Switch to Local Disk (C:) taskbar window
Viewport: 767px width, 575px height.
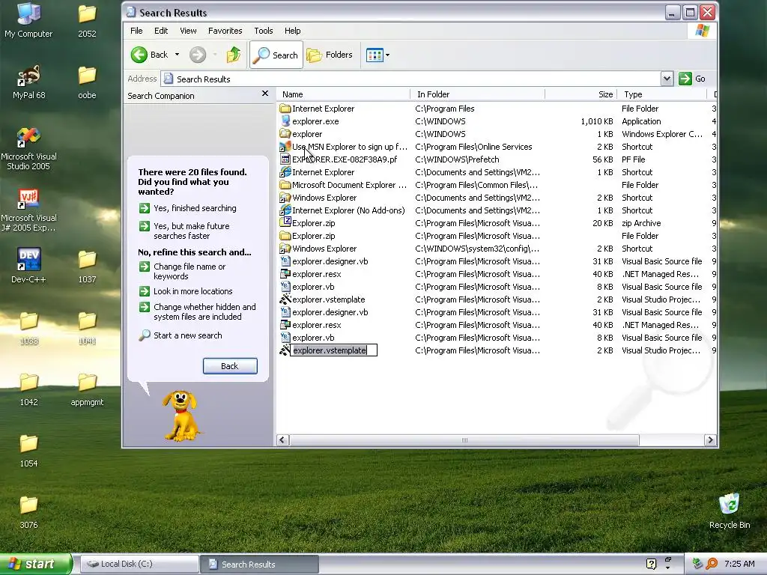pyautogui.click(x=139, y=564)
